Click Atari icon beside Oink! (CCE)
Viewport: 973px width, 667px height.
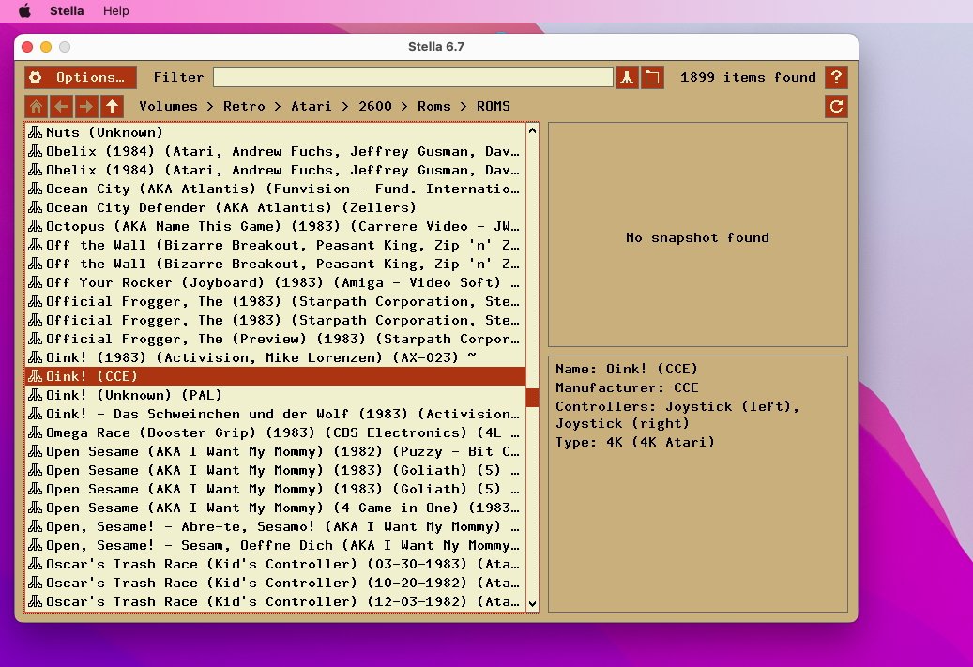coord(36,376)
